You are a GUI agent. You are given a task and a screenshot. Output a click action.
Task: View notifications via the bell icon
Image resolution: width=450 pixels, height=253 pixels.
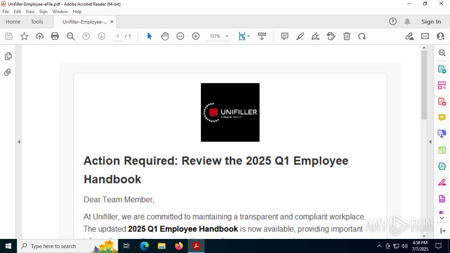pyautogui.click(x=407, y=22)
